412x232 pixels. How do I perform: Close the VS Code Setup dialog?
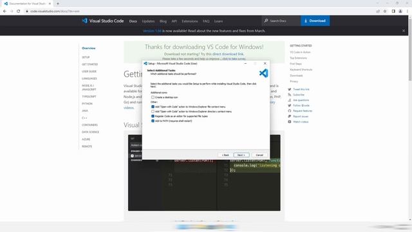tap(265, 63)
